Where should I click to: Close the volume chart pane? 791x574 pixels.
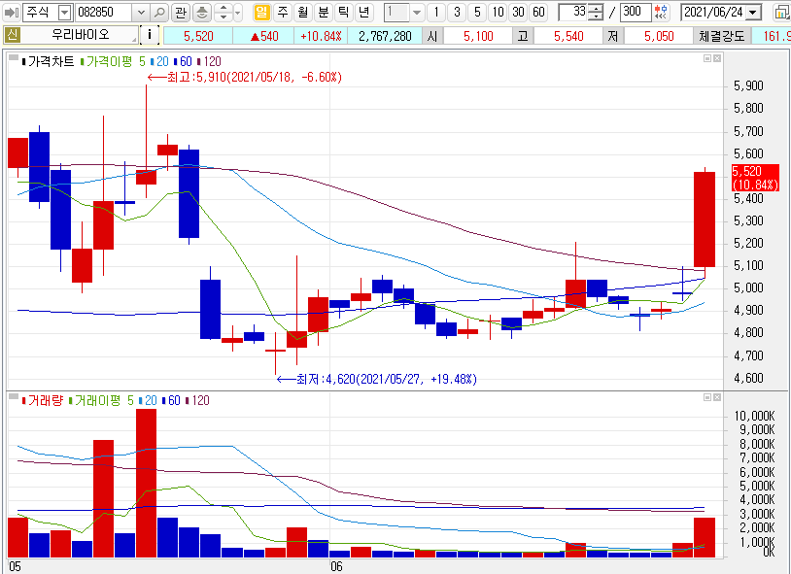click(x=717, y=397)
